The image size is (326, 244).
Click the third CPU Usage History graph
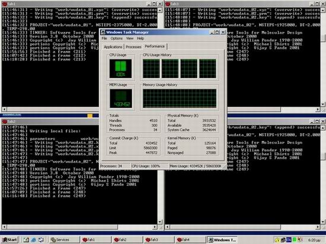tap(188, 69)
